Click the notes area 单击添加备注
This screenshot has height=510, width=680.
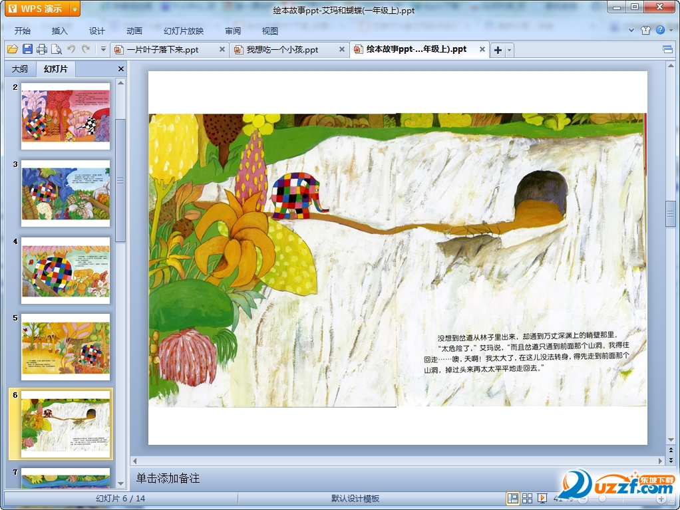[168, 478]
